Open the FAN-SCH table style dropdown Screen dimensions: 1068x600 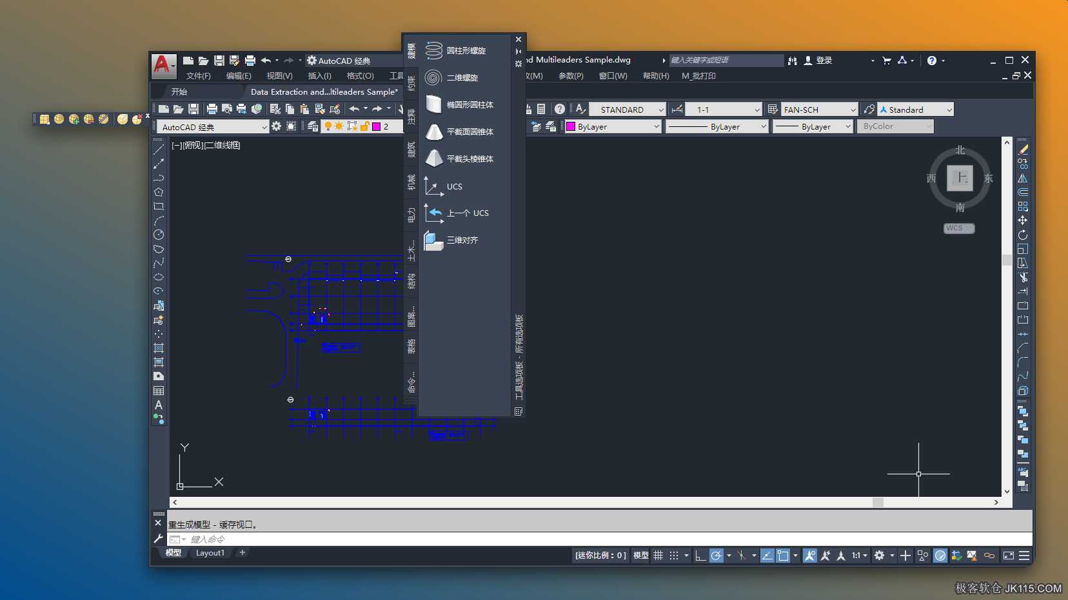click(x=820, y=110)
